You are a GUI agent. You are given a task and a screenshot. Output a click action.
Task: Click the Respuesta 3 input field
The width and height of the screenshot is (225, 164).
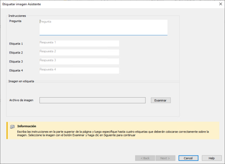pyautogui.click(x=79, y=61)
